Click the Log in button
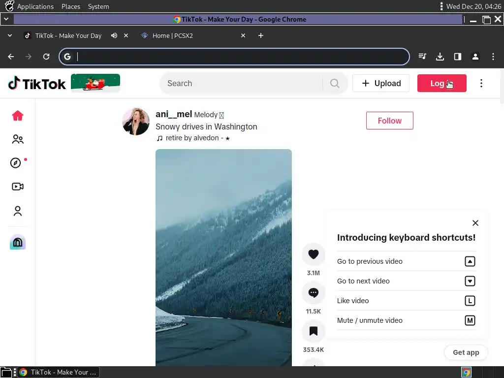This screenshot has height=378, width=504. pyautogui.click(x=441, y=83)
